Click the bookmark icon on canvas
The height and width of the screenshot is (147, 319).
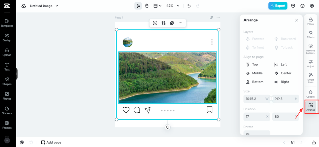[x=209, y=110]
